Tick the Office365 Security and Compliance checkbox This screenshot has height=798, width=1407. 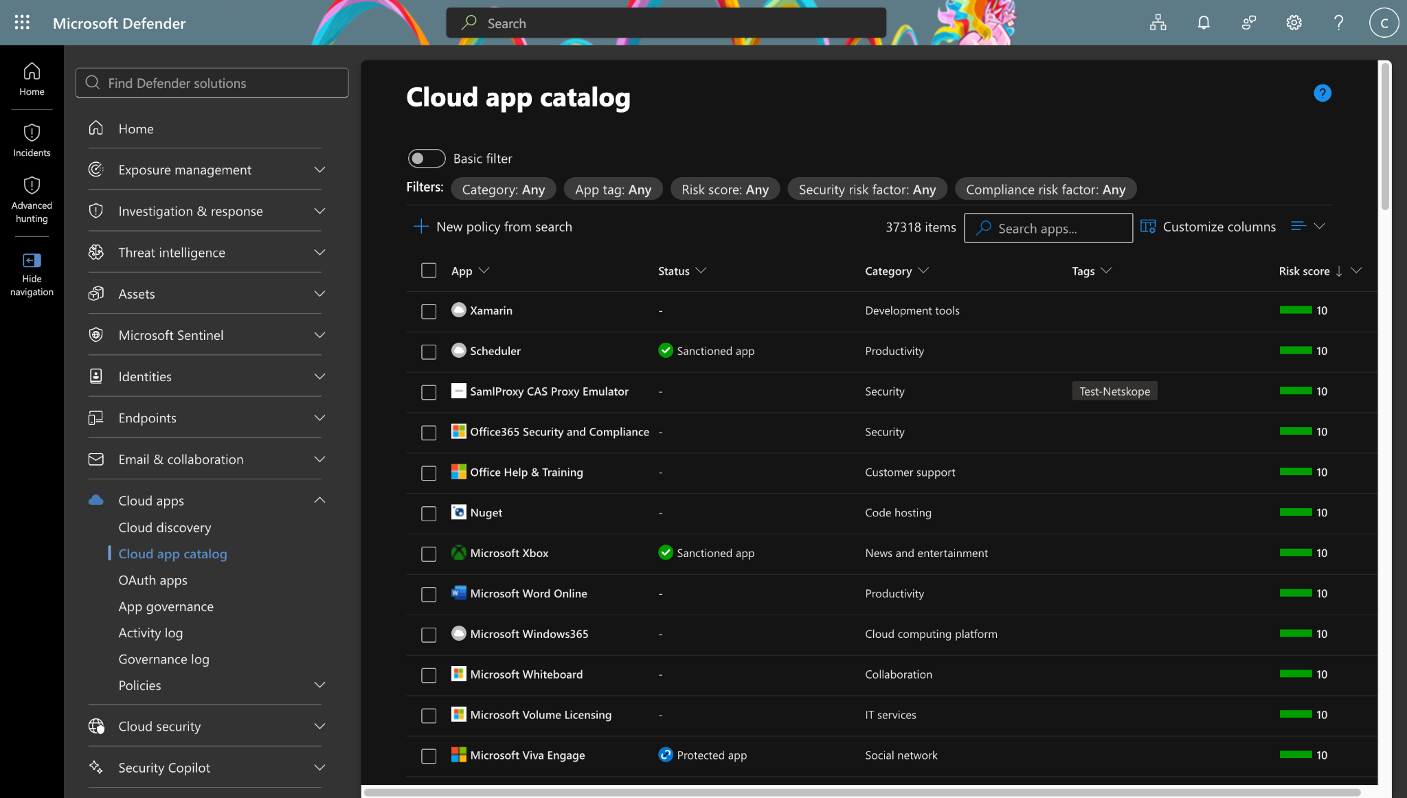pos(429,433)
